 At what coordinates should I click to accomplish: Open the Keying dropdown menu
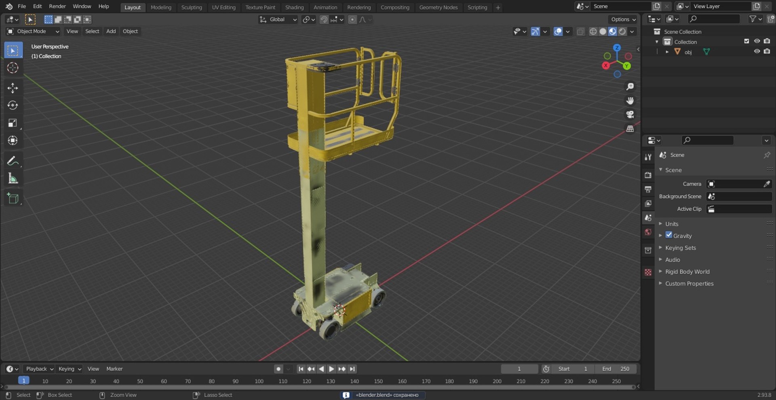tap(70, 369)
